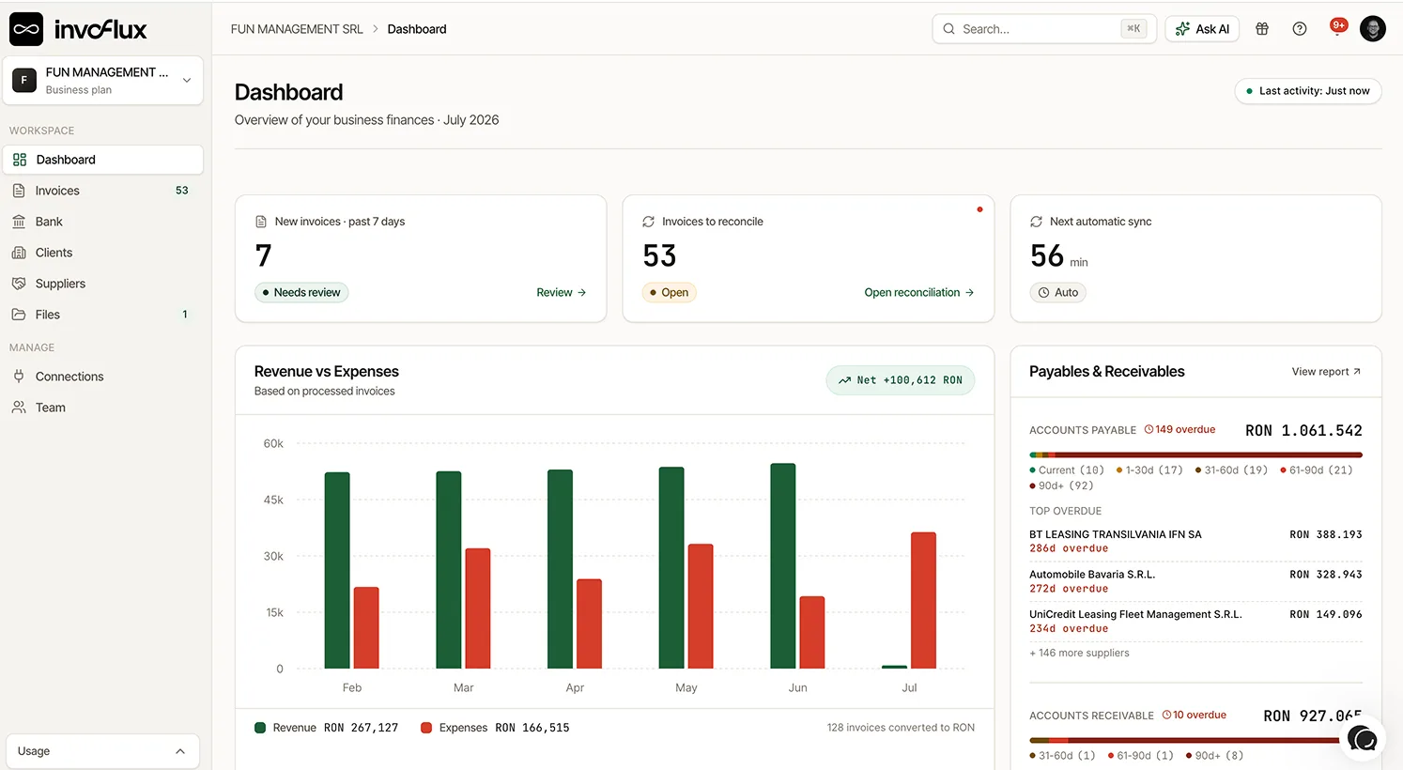Click the Auto sync badge
The image size is (1403, 770).
coord(1058,292)
